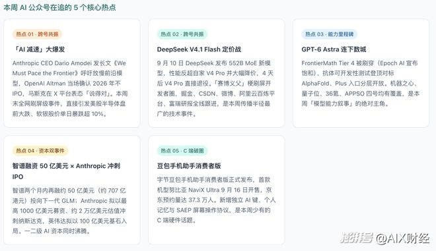Select the tag 热点 03 · 能力里程碑
Viewport: 436px width, 251px height.
tap(329, 34)
